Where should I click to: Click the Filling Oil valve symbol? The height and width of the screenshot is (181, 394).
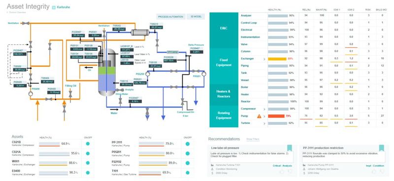pos(70,93)
